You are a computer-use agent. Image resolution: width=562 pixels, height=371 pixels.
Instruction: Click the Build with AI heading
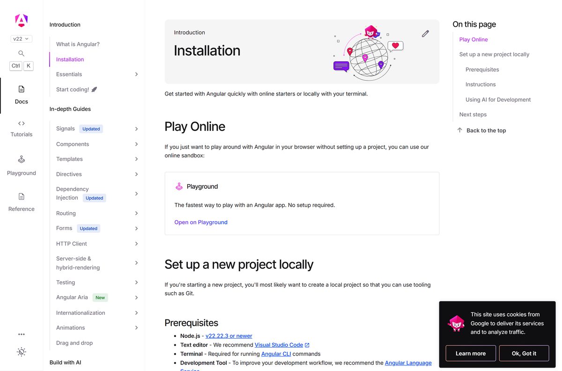65,363
